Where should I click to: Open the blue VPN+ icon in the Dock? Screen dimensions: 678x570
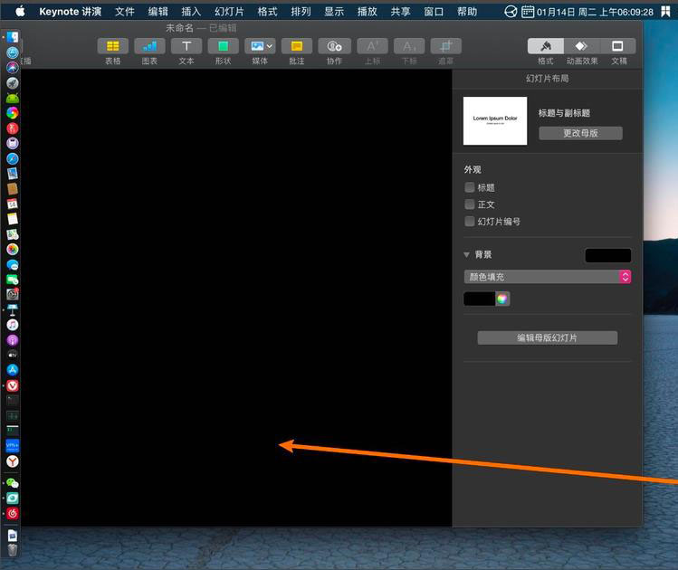pos(13,445)
